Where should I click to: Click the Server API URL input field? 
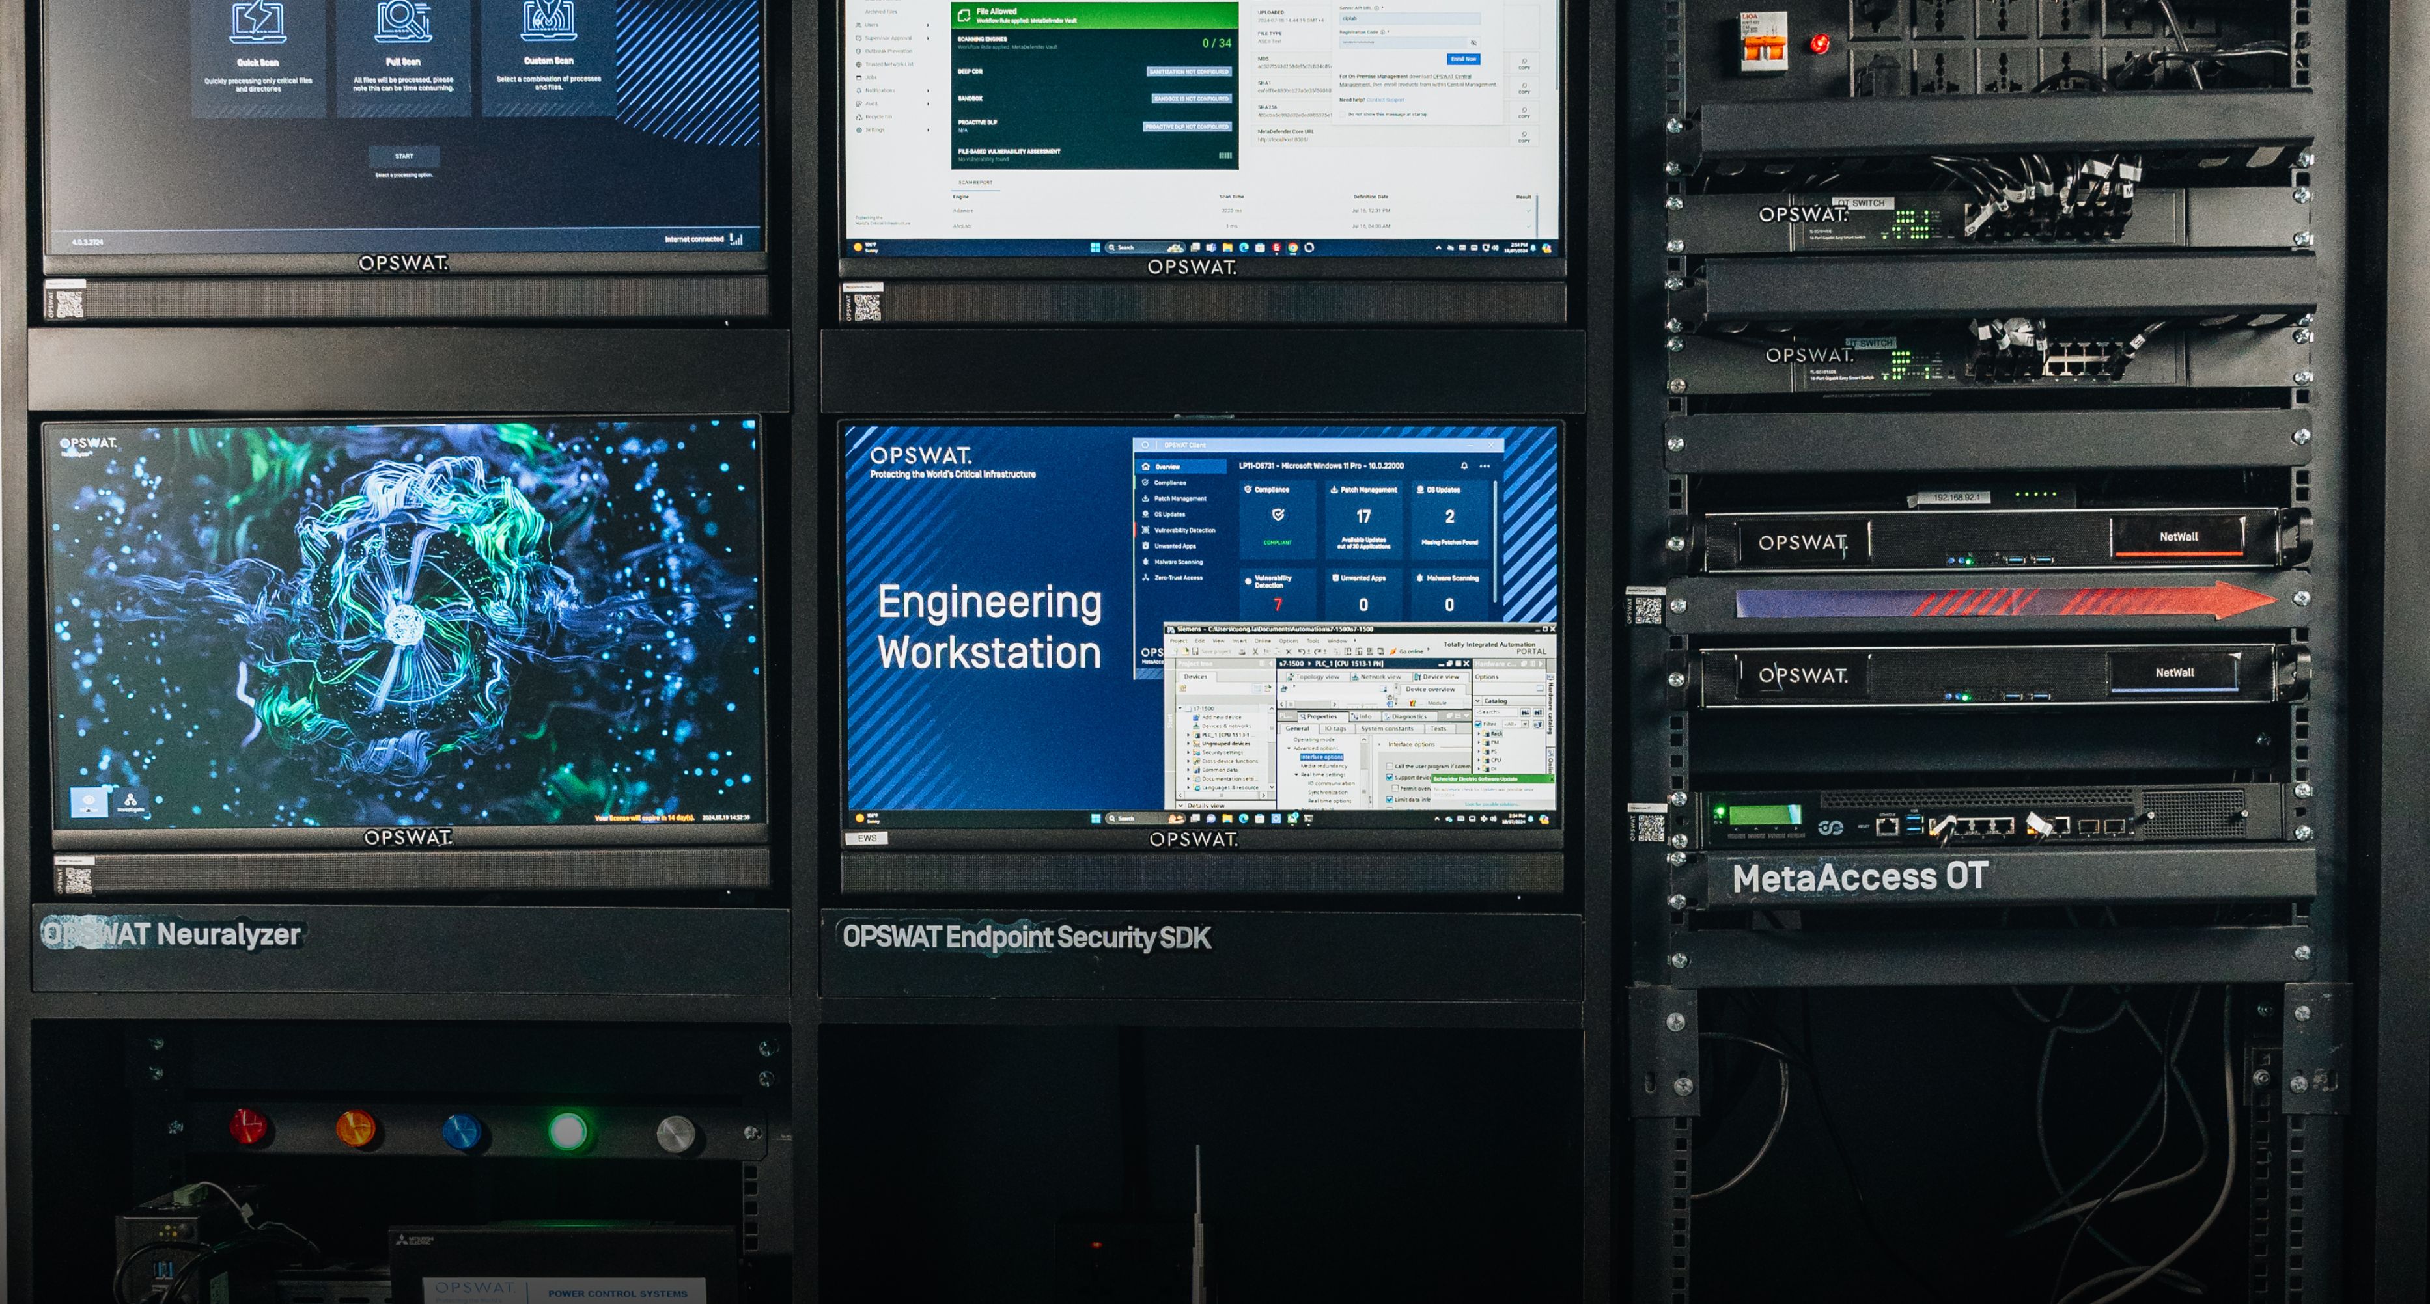point(1410,19)
